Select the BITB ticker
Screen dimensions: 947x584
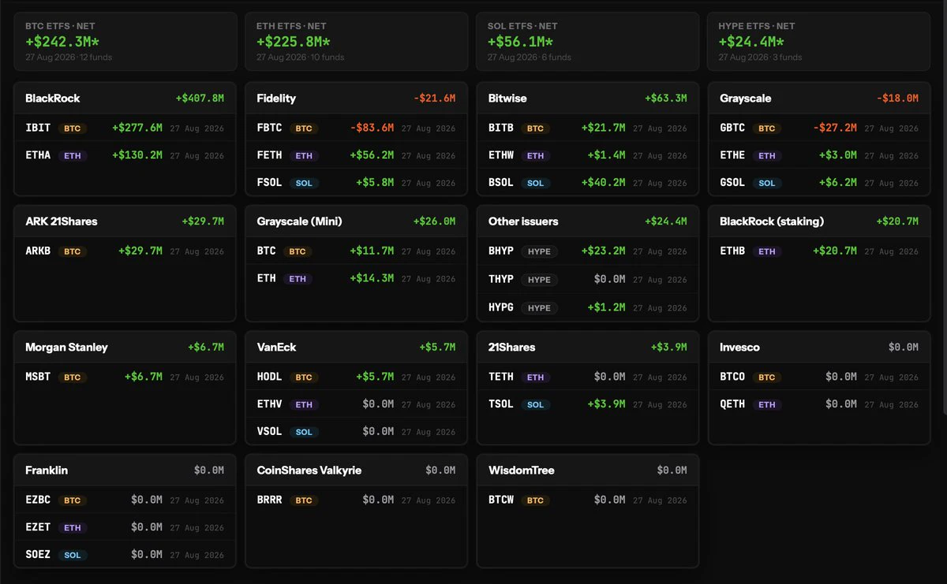[501, 128]
